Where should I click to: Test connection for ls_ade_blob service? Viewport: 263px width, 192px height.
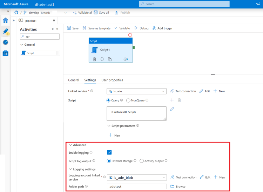[183, 177]
